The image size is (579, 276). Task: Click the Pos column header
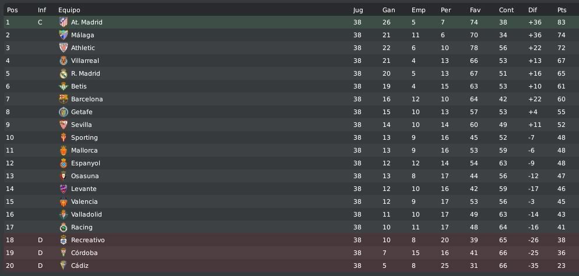click(x=12, y=10)
